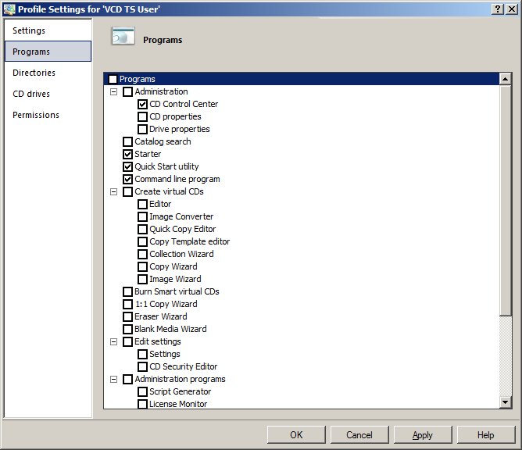The height and width of the screenshot is (450, 522).
Task: Uncheck the CD Control Center checkbox
Action: click(x=143, y=104)
